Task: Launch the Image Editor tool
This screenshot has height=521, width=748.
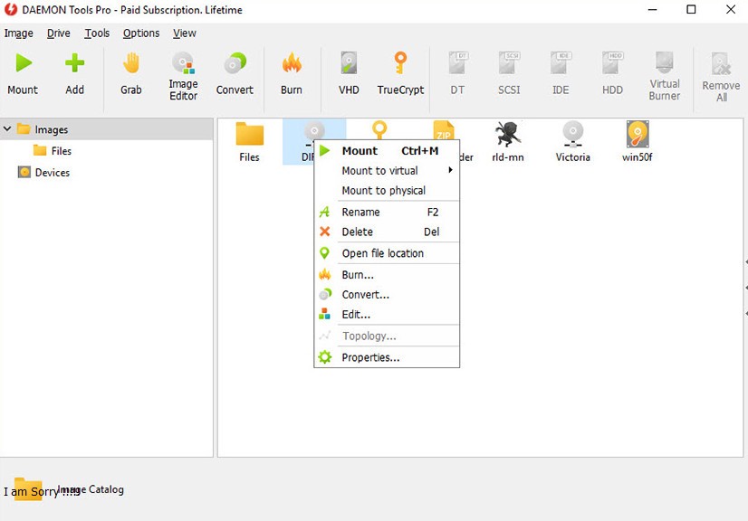Action: (x=183, y=76)
